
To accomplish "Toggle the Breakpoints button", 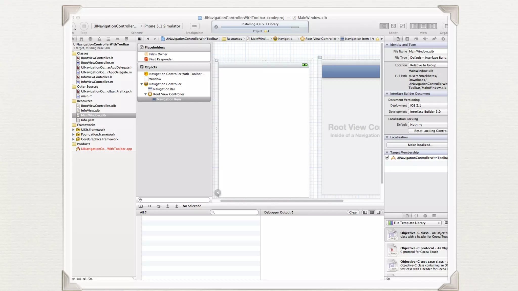I will [194, 26].
